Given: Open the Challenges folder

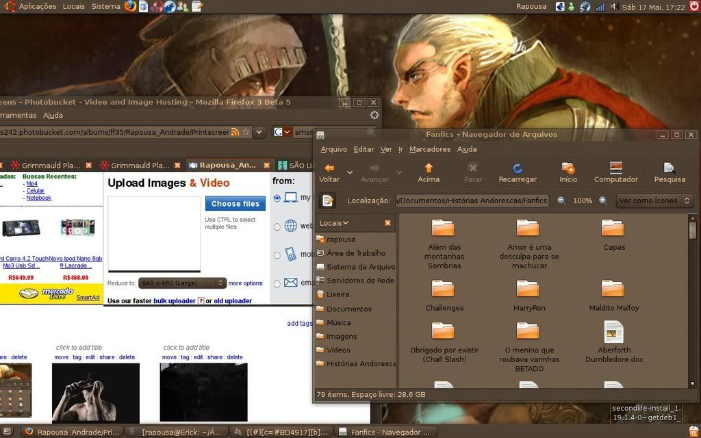Looking at the screenshot, I should click(444, 295).
